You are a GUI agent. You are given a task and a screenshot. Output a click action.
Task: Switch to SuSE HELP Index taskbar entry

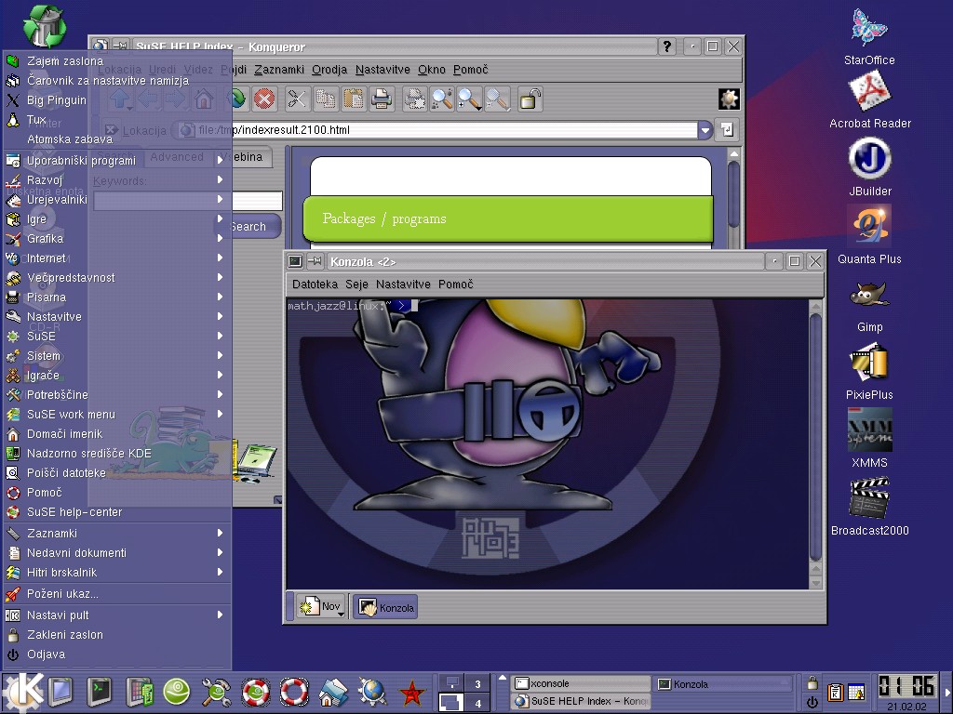click(581, 701)
